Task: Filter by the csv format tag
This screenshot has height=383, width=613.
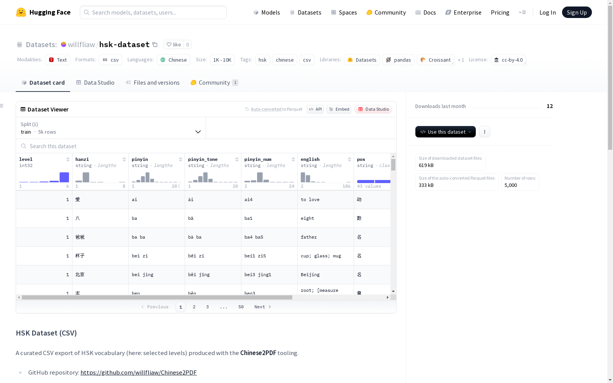Action: [111, 60]
